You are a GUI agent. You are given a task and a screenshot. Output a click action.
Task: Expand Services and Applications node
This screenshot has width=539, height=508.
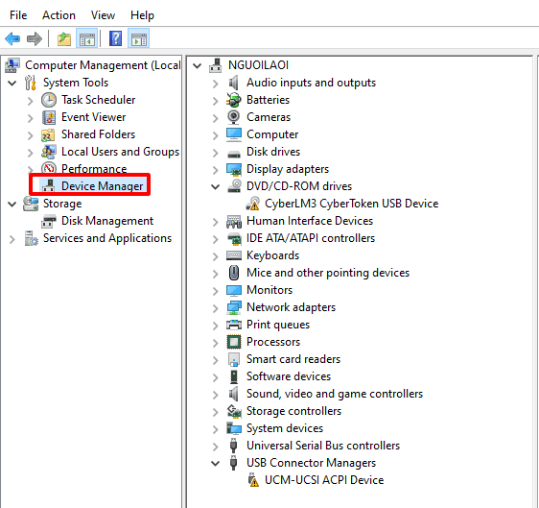click(x=12, y=239)
